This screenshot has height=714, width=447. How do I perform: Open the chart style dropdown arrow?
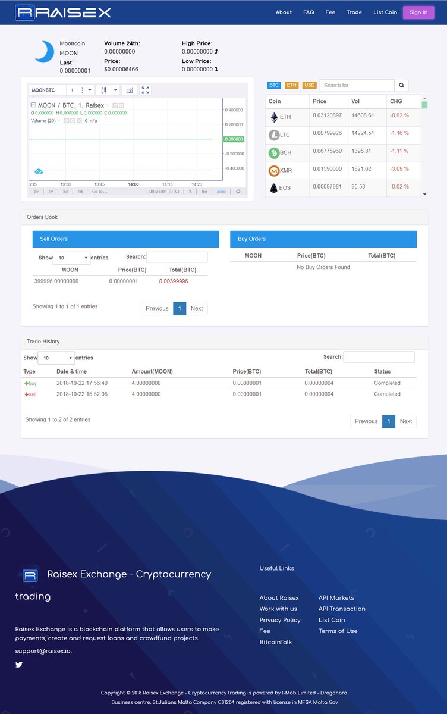116,90
